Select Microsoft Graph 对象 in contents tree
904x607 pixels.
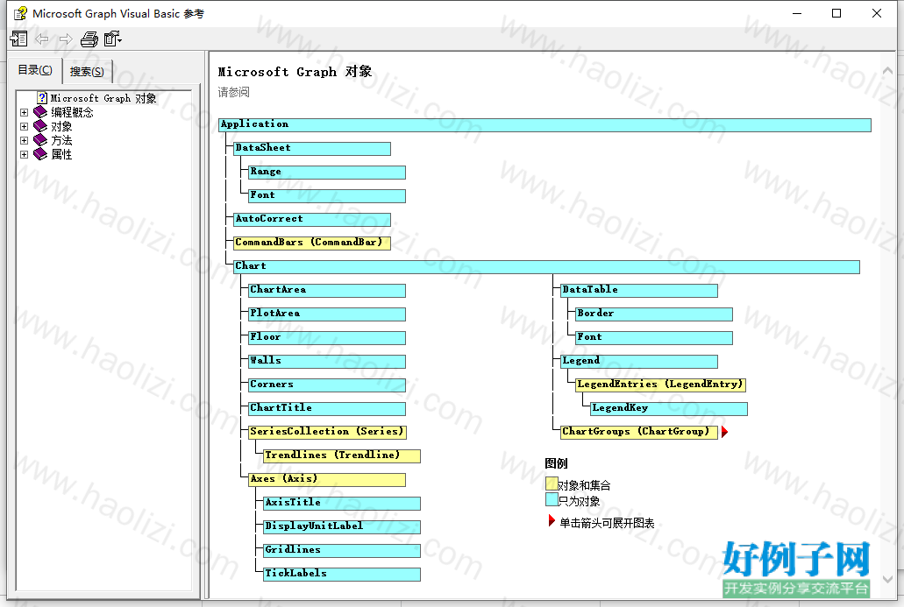(103, 98)
